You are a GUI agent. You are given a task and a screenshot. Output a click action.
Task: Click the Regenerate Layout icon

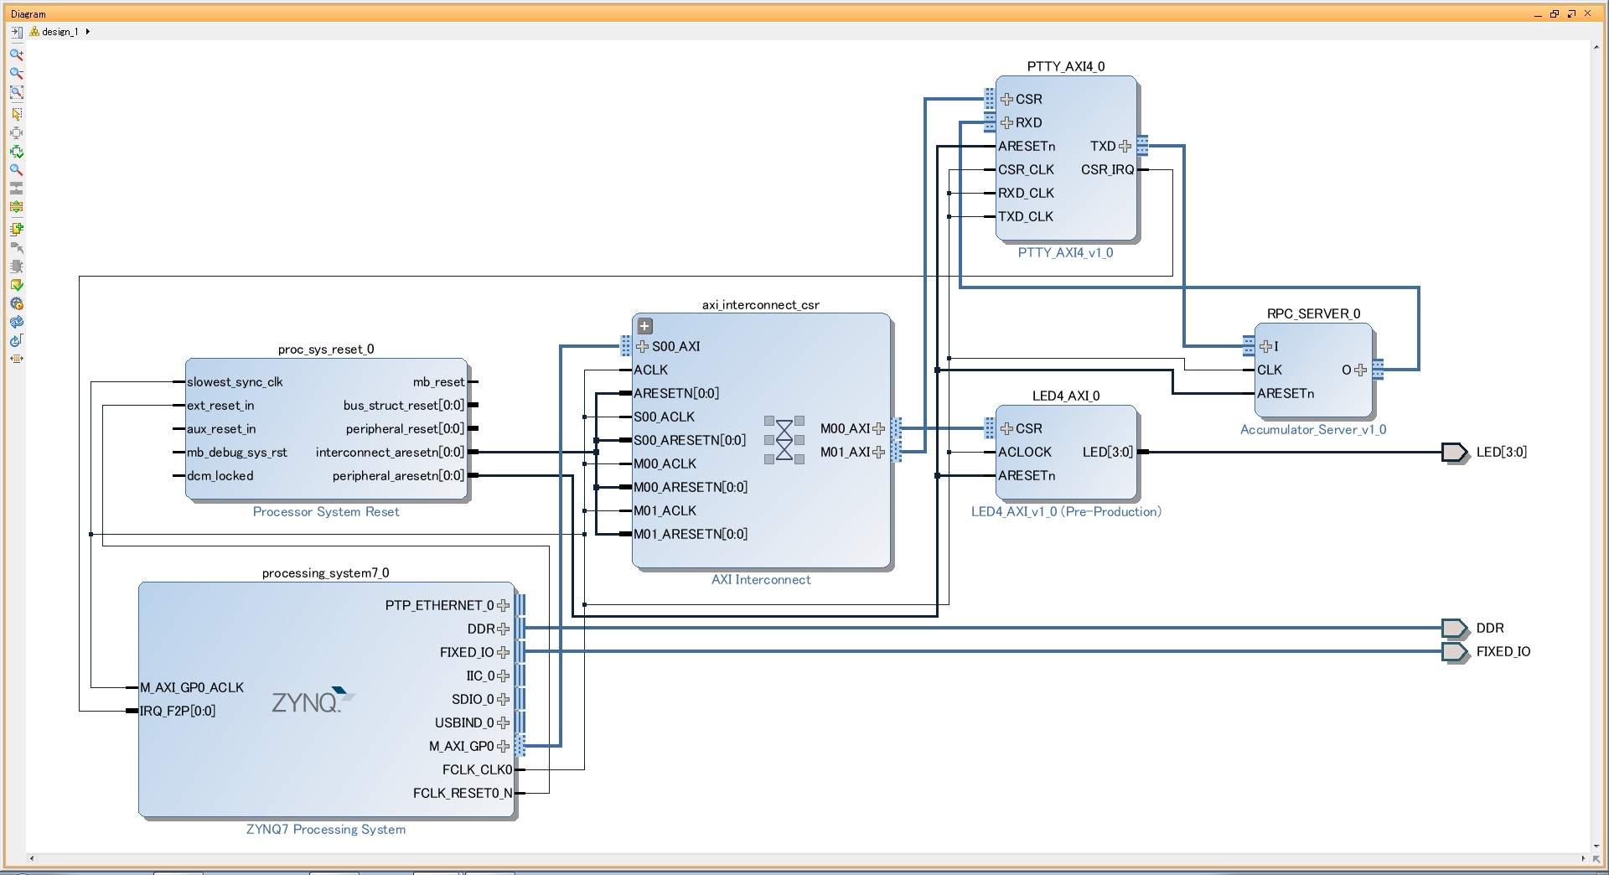16,322
